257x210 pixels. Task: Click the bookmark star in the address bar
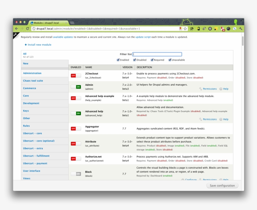coord(185,28)
